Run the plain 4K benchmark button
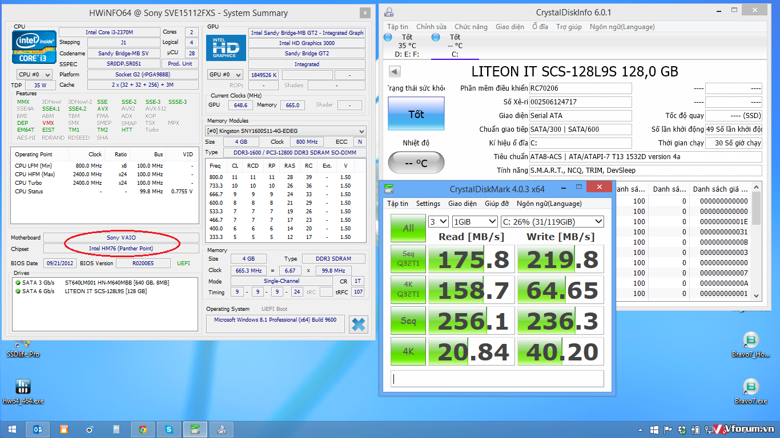 pyautogui.click(x=408, y=351)
